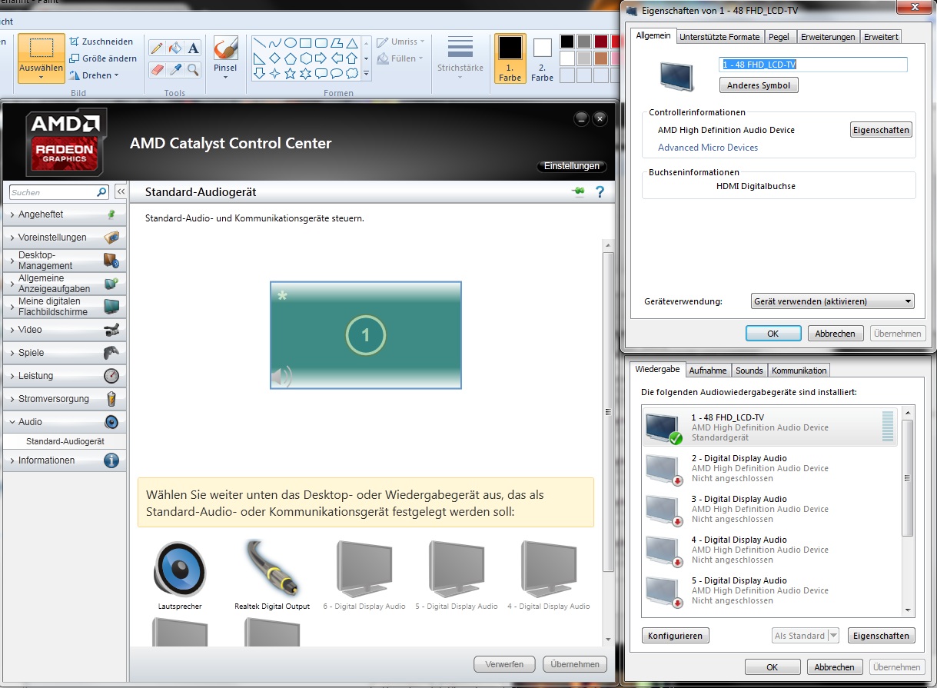Click Größe ändern in Paint ribbon

tap(103, 58)
